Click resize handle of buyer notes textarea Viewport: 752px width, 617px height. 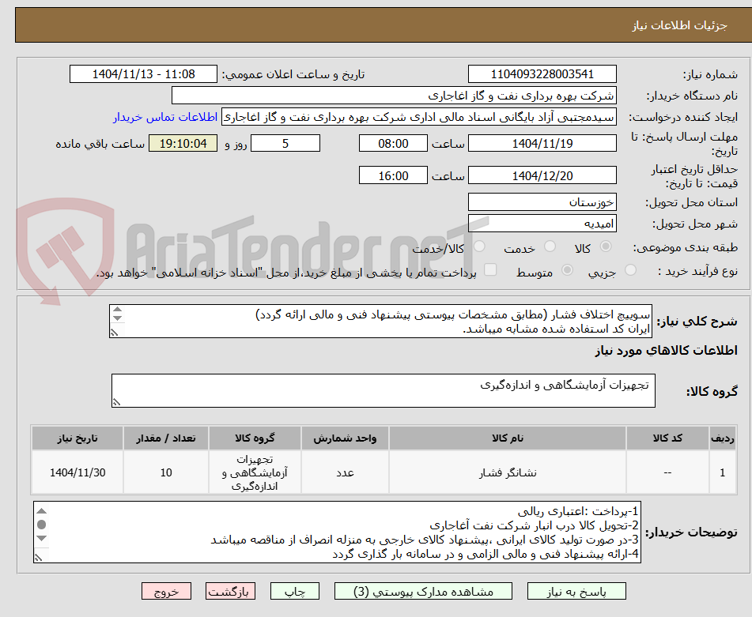[x=39, y=557]
